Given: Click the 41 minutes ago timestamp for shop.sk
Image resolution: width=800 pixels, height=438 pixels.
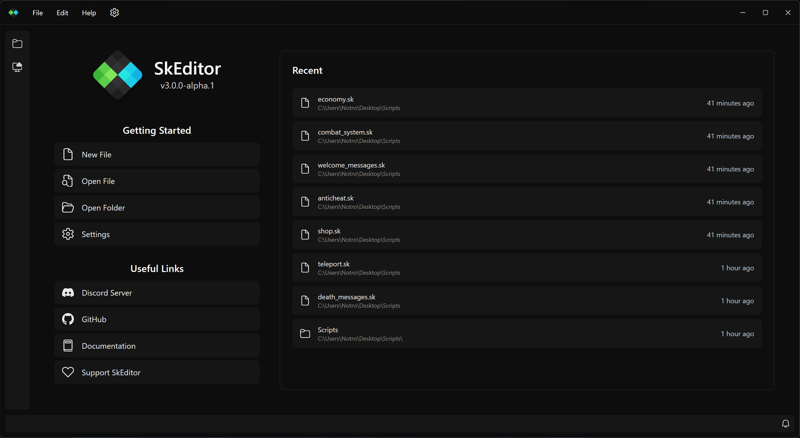Looking at the screenshot, I should tap(730, 235).
